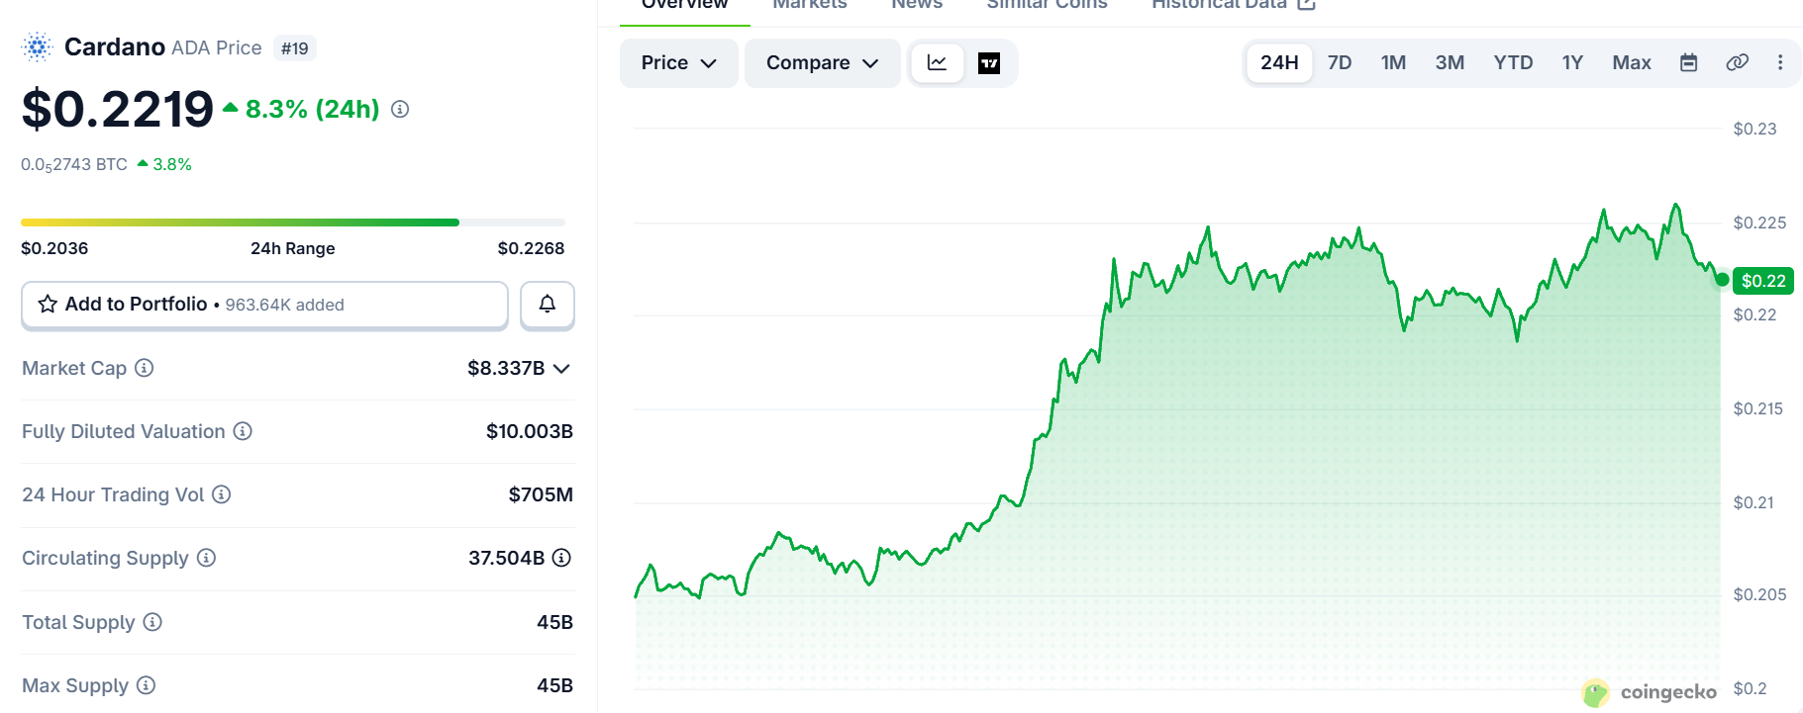Click the green $0.22 price label on chart
Viewport: 1803px width, 713px height.
coord(1763,281)
